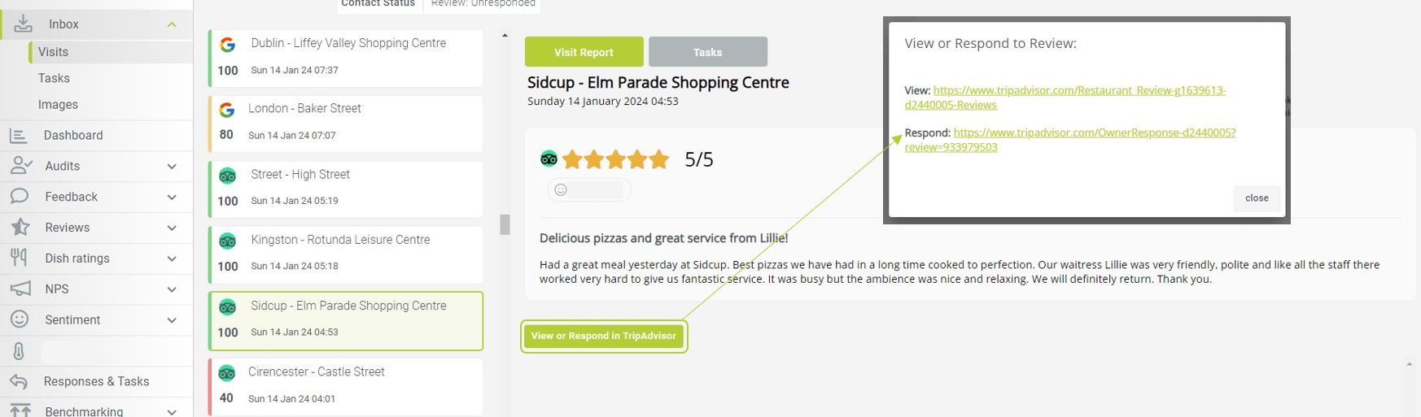
Task: Click the Dashboard chart icon in sidebar
Action: [x=19, y=136]
